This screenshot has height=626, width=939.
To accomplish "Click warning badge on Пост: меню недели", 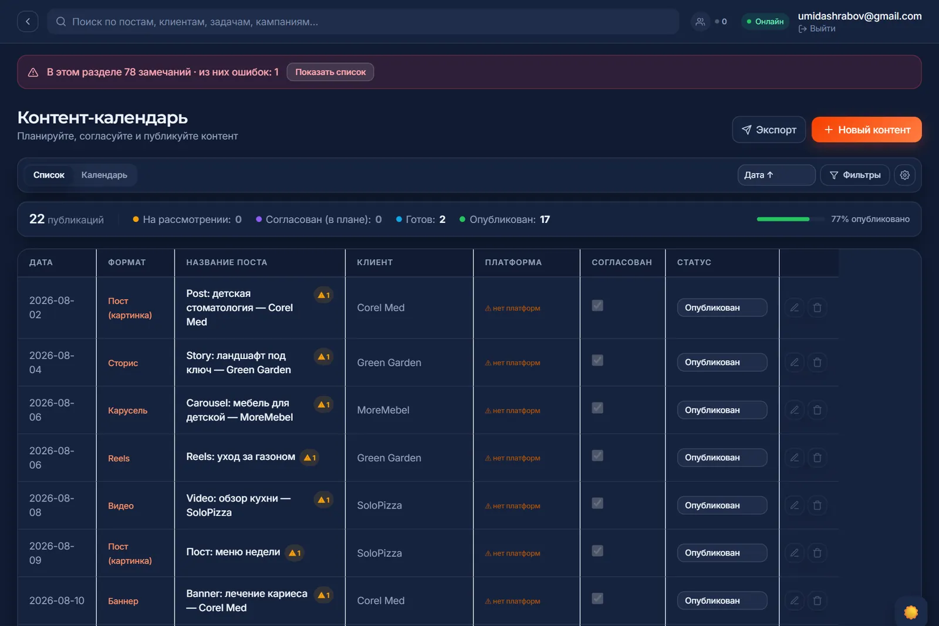I will [295, 553].
